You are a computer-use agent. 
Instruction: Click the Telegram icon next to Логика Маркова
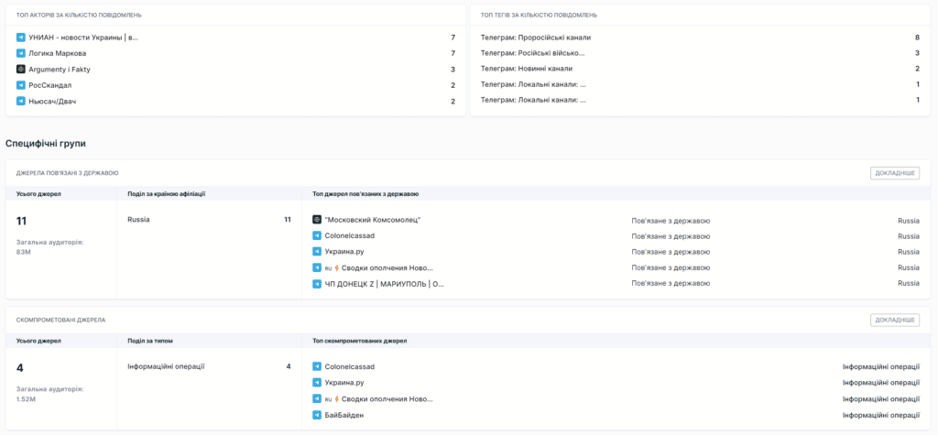[21, 53]
